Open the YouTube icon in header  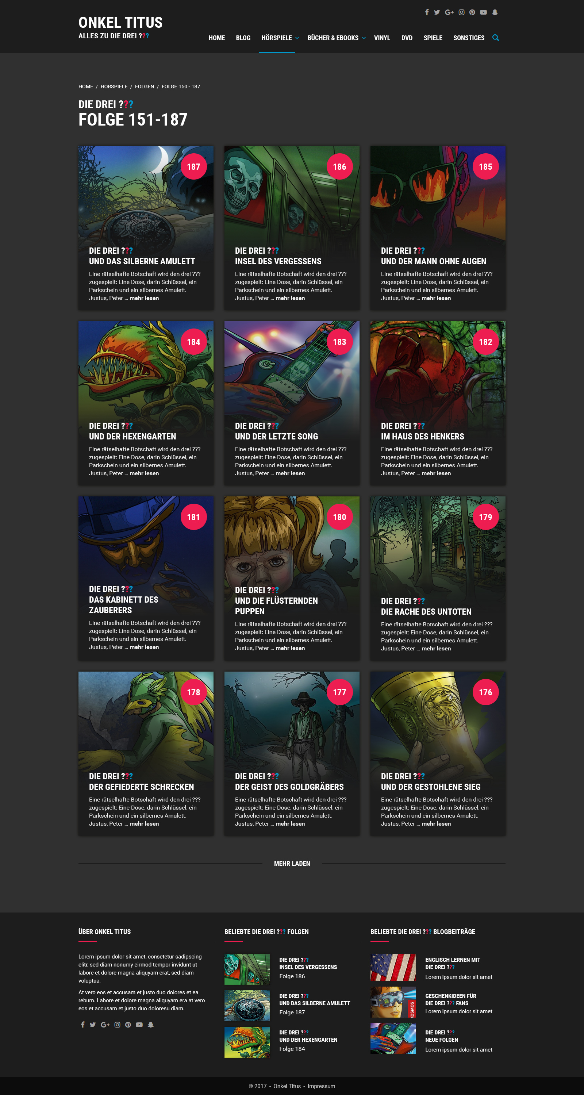484,12
